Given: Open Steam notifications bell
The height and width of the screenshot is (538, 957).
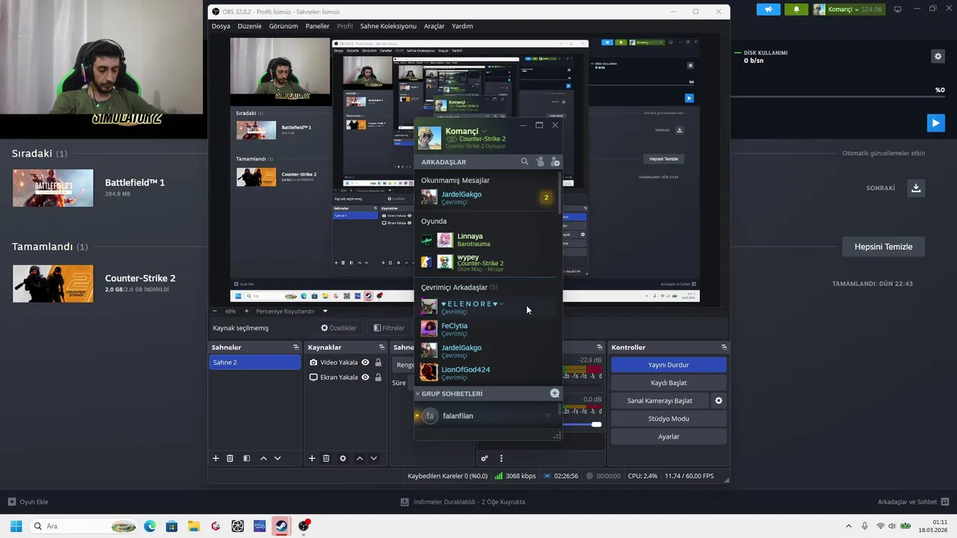Looking at the screenshot, I should click(x=796, y=9).
